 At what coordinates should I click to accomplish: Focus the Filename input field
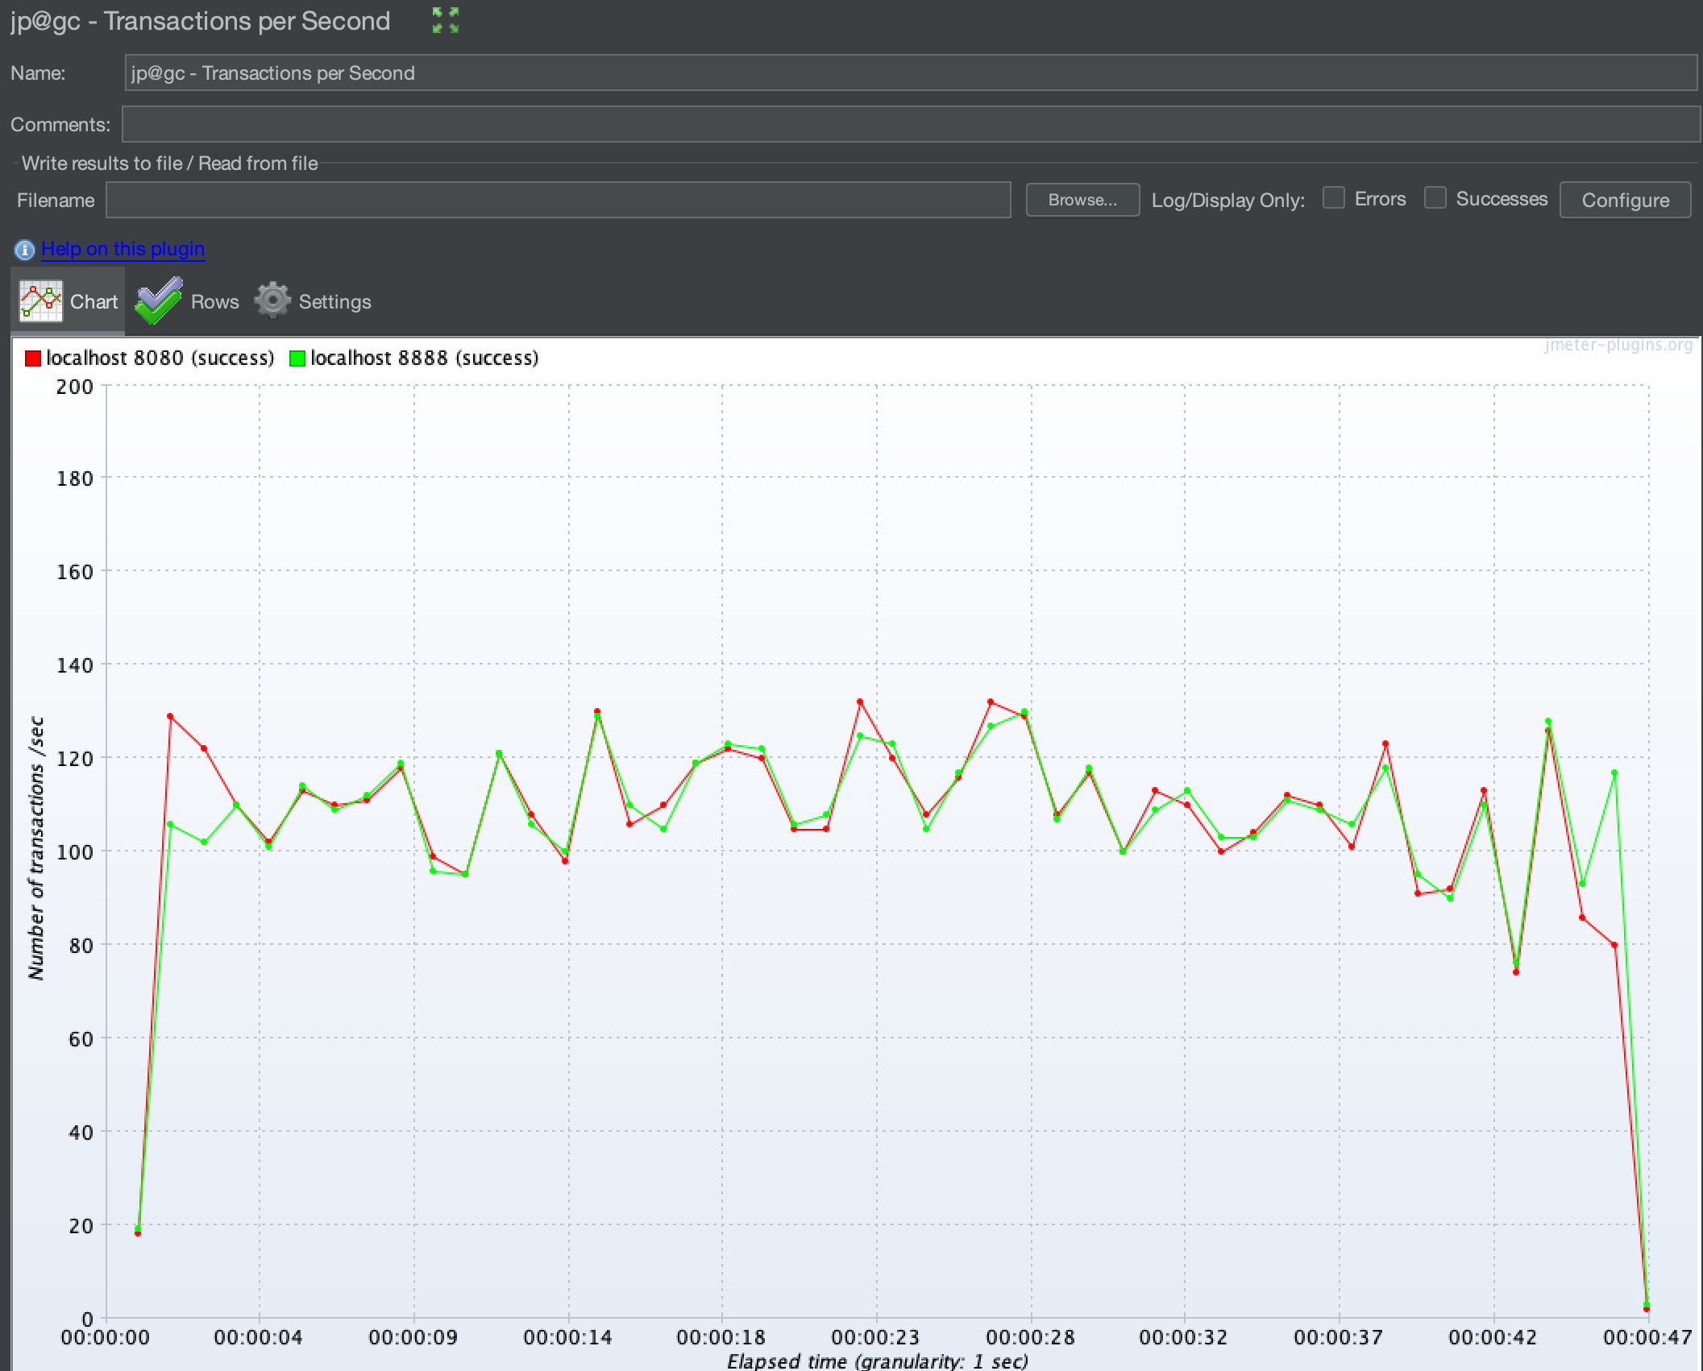tap(558, 200)
